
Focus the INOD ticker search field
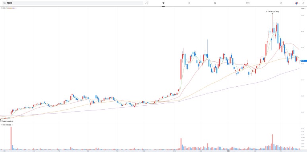pos(73,3)
